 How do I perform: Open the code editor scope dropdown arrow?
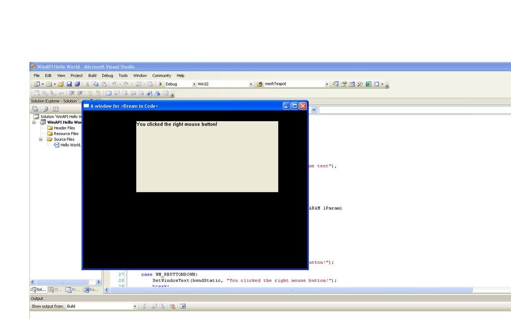[x=313, y=110]
